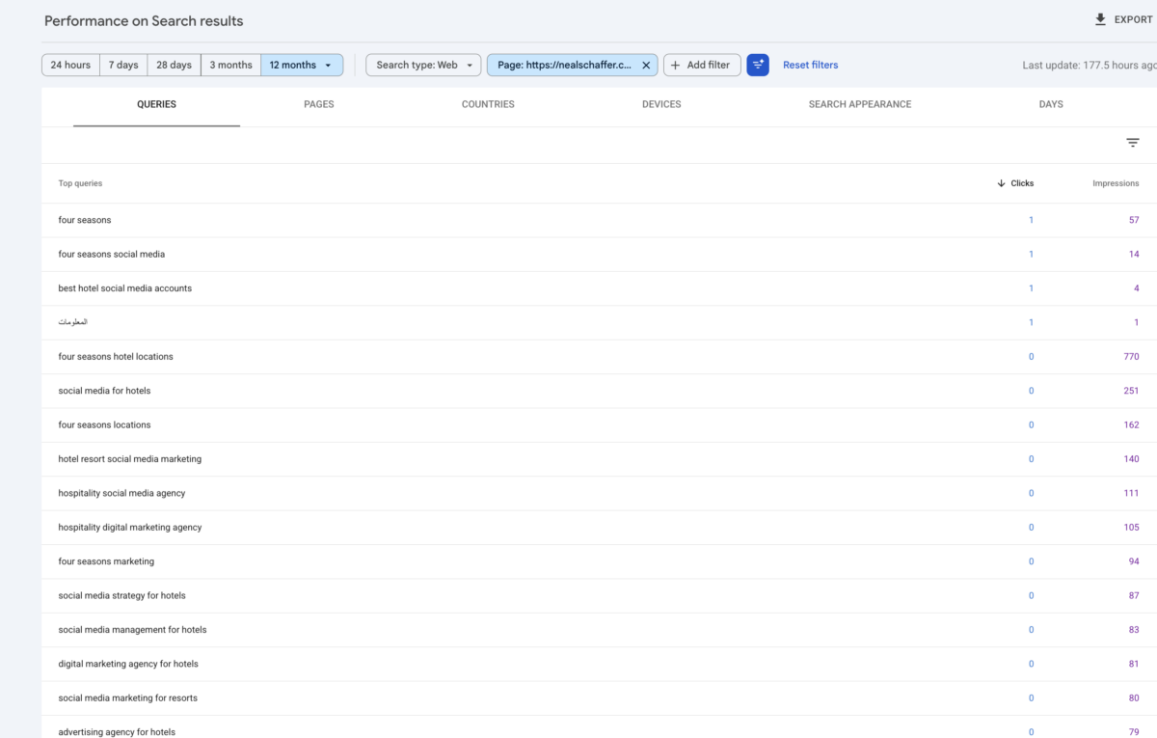The height and width of the screenshot is (738, 1157).
Task: Click the plus icon in Add filter
Action: (675, 66)
